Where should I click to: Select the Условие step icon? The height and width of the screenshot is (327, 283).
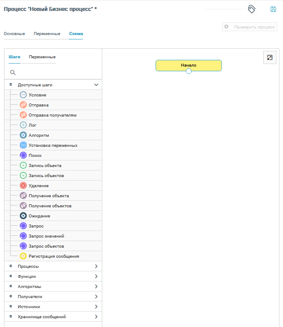click(23, 95)
